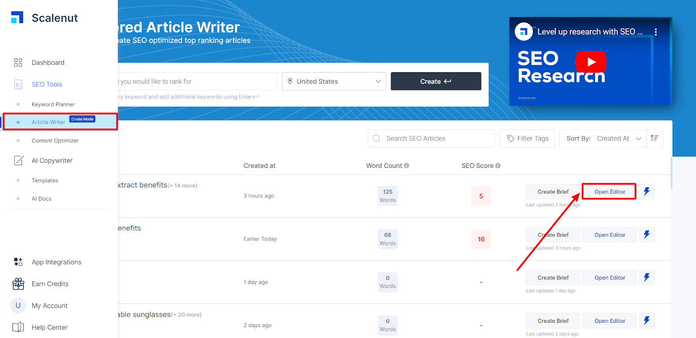
Task: Click the Filter Tags button
Action: [527, 139]
